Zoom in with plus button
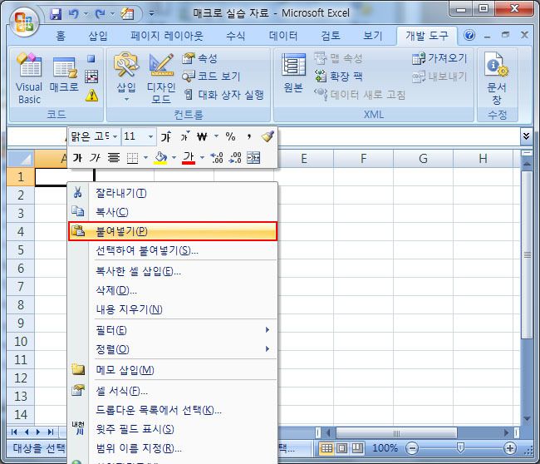 [x=510, y=448]
